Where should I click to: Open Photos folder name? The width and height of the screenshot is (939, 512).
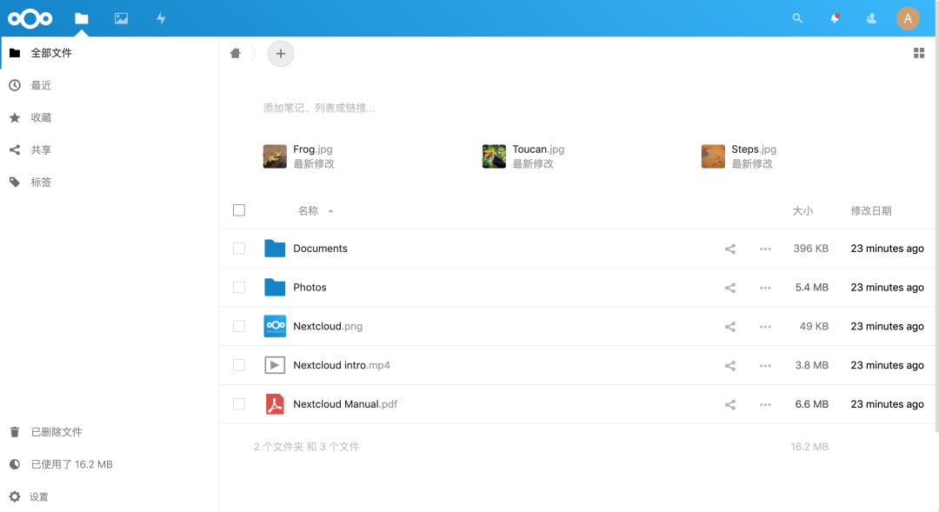310,288
